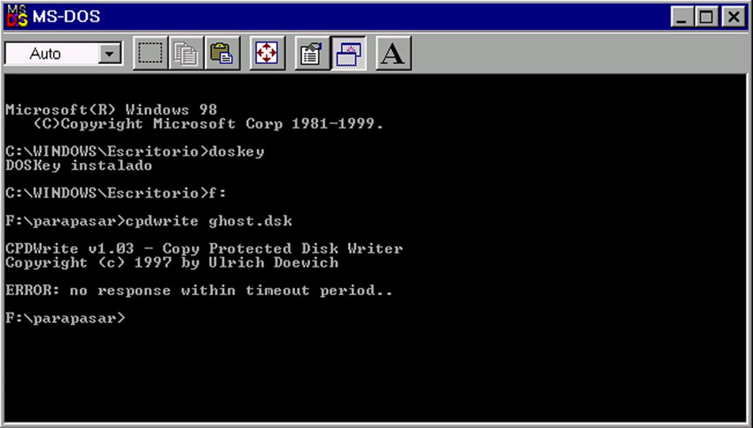Click the "C:\WINDOWS\Escritorio>f:" line

(115, 193)
